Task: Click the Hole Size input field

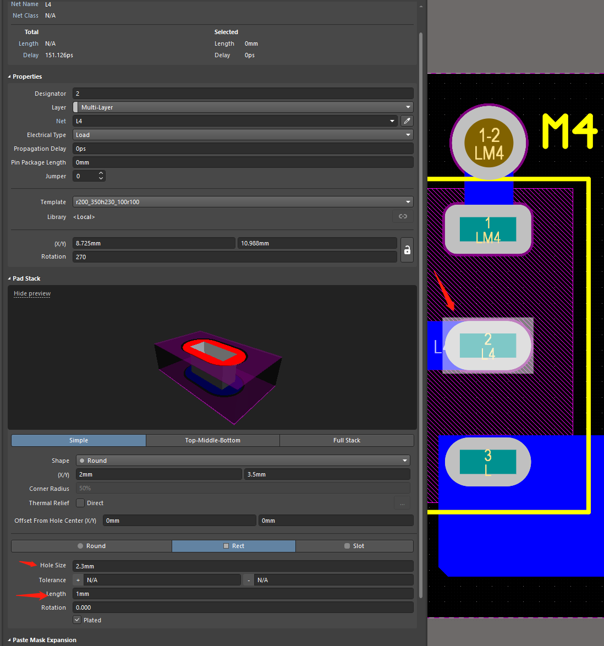Action: pos(243,566)
